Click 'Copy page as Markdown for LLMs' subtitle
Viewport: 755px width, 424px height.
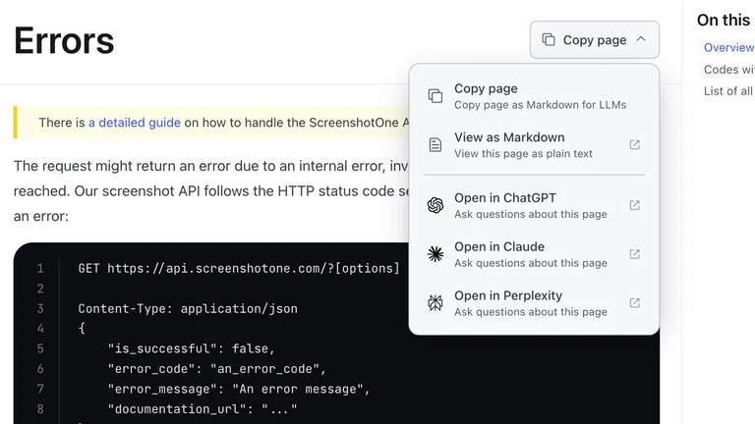541,105
